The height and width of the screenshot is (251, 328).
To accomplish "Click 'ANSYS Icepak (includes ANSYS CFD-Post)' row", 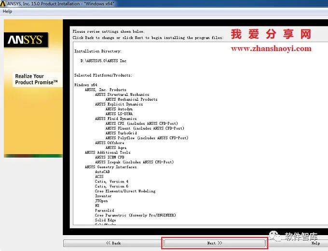I will [x=135, y=162].
